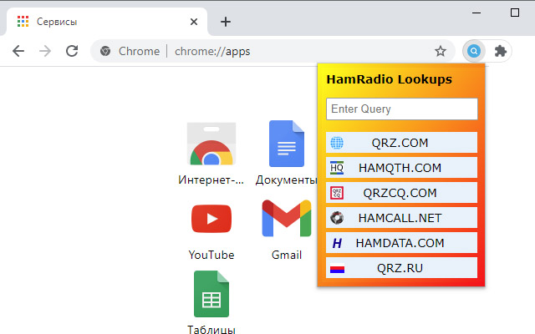Screen dimensions: 535x334
Task: Look up on HAMQTH.COM
Action: pyautogui.click(x=401, y=168)
